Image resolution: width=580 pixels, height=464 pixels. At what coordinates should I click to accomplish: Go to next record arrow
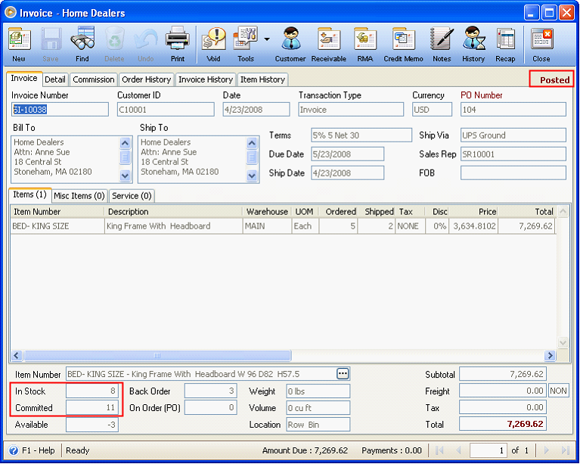(x=546, y=450)
